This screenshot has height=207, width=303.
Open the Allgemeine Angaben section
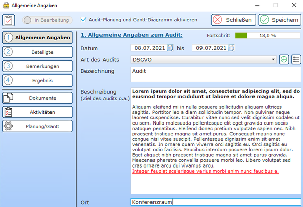tap(37, 37)
